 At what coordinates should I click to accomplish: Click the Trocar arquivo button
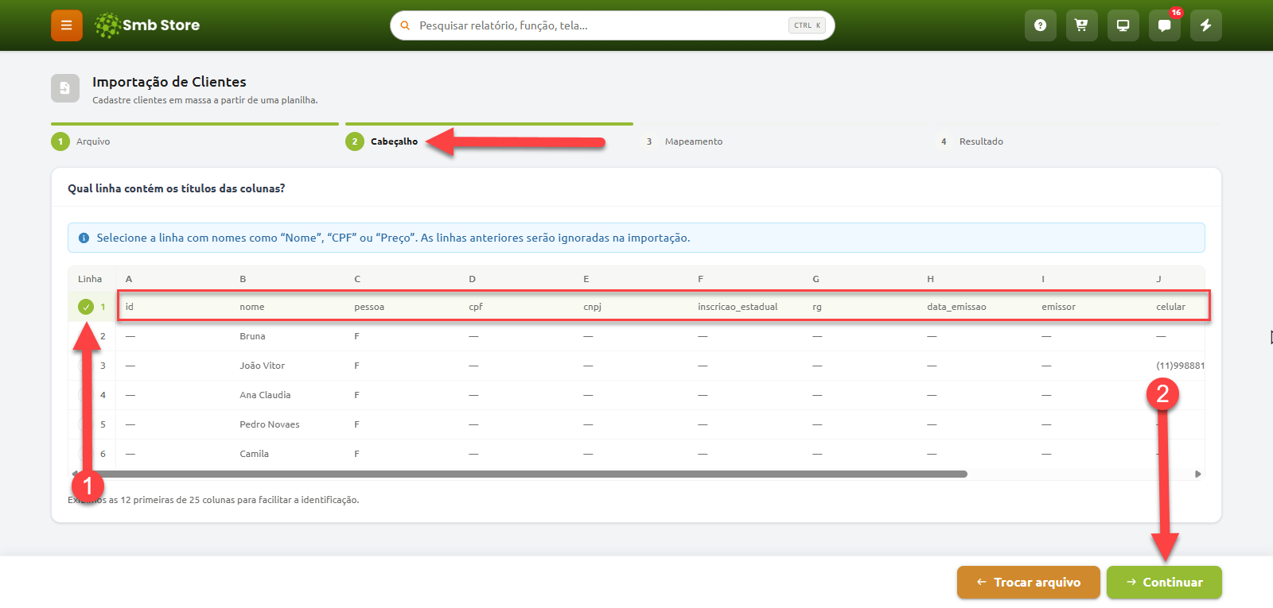1028,582
